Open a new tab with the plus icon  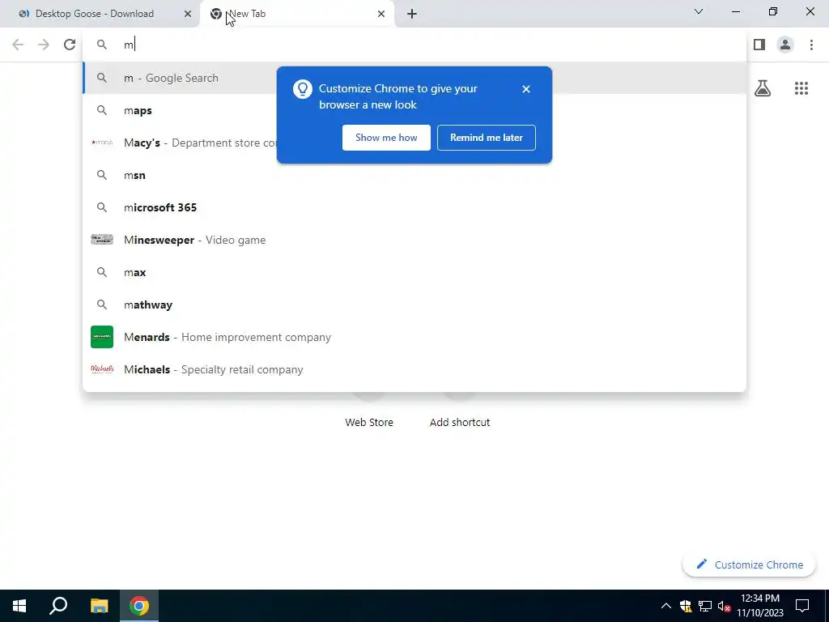[412, 14]
